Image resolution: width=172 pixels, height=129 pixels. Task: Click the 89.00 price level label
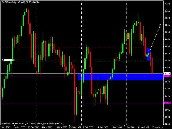(x=167, y=46)
